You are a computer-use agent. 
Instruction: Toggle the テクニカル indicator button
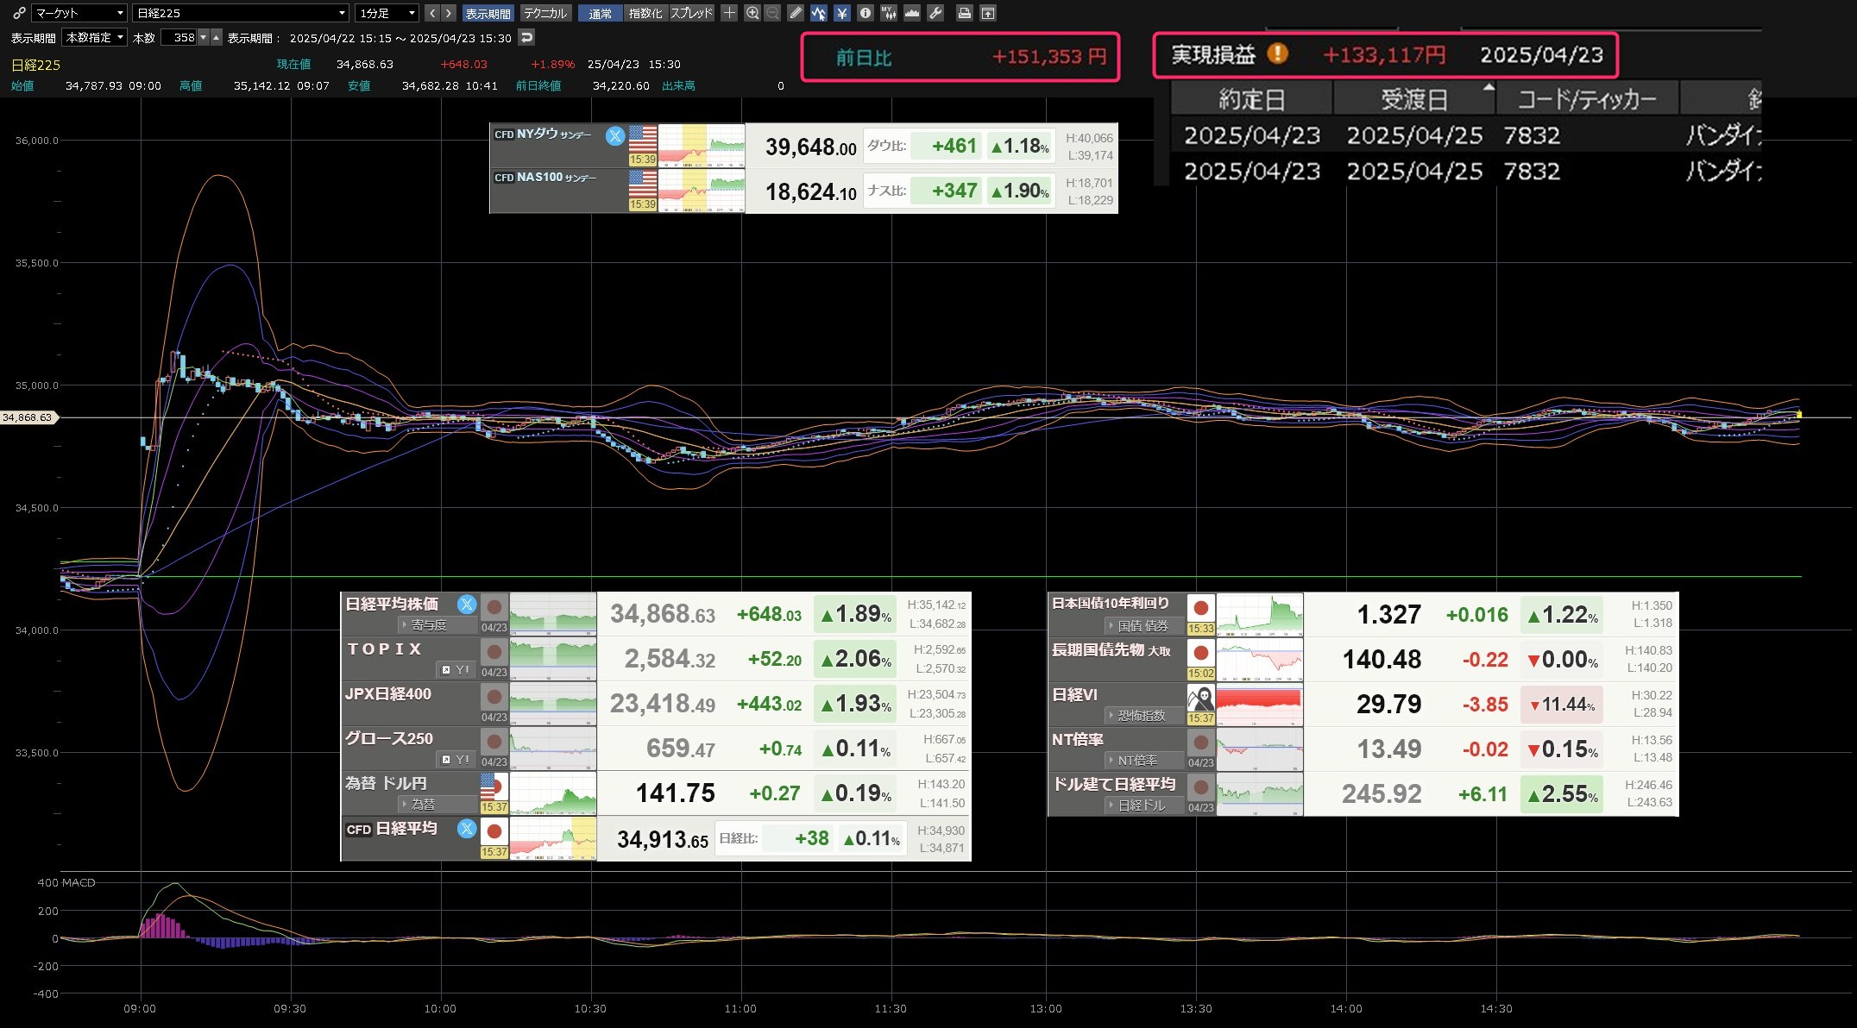click(x=545, y=13)
